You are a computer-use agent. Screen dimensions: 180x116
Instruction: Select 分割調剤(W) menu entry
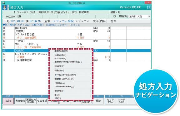click(x=60, y=83)
